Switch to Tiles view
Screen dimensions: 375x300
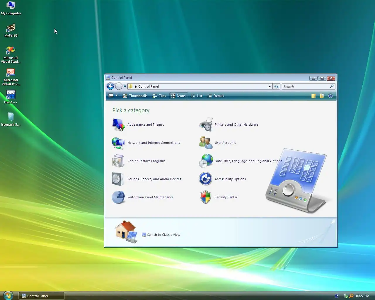159,96
